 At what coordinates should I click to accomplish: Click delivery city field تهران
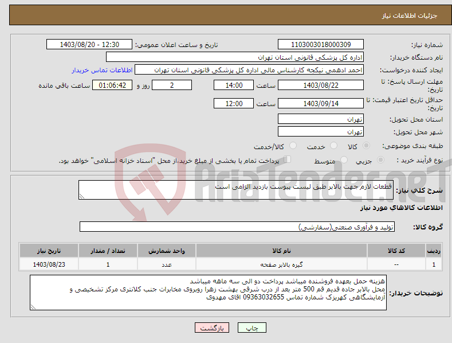pyautogui.click(x=321, y=132)
